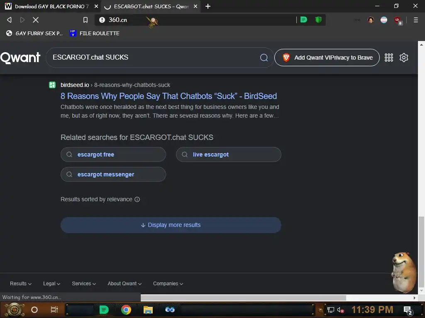
Task: Close the Qwant search results tab
Action: [195, 6]
